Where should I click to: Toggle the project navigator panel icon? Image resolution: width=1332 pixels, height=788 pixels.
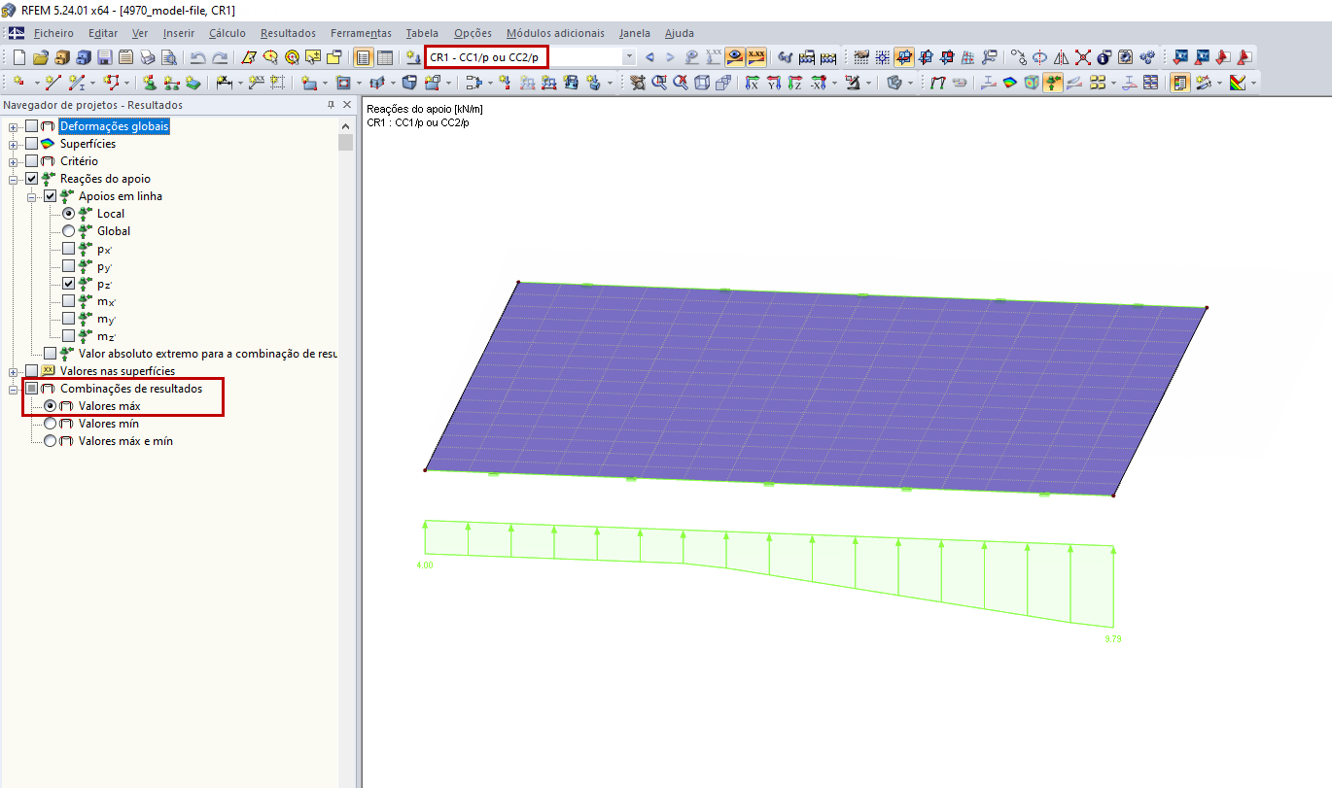click(x=363, y=57)
